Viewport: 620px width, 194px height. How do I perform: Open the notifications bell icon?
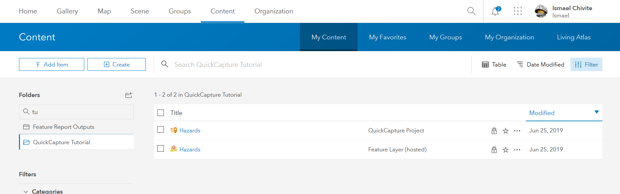coord(495,11)
